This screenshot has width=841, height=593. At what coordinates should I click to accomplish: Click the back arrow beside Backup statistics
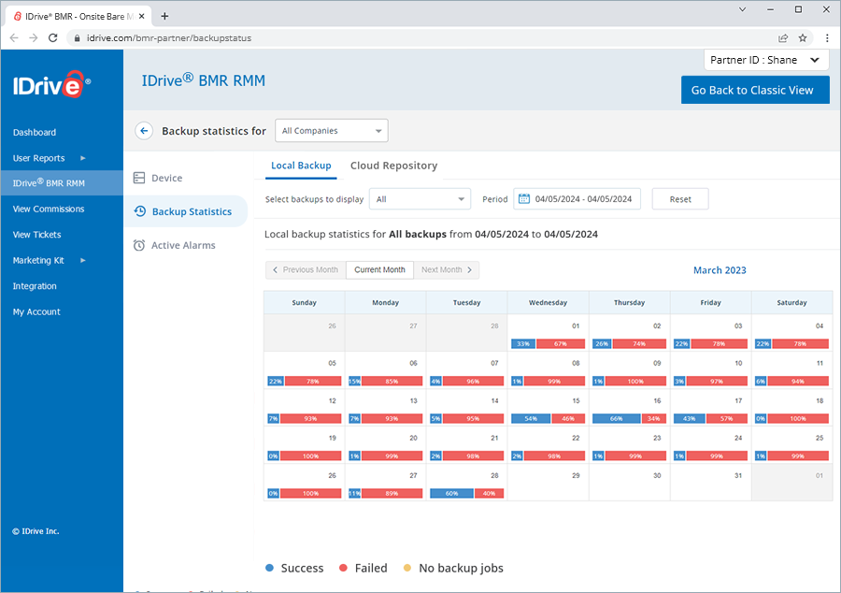pyautogui.click(x=144, y=131)
